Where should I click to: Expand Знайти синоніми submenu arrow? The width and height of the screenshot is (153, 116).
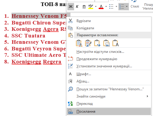coord(148,96)
